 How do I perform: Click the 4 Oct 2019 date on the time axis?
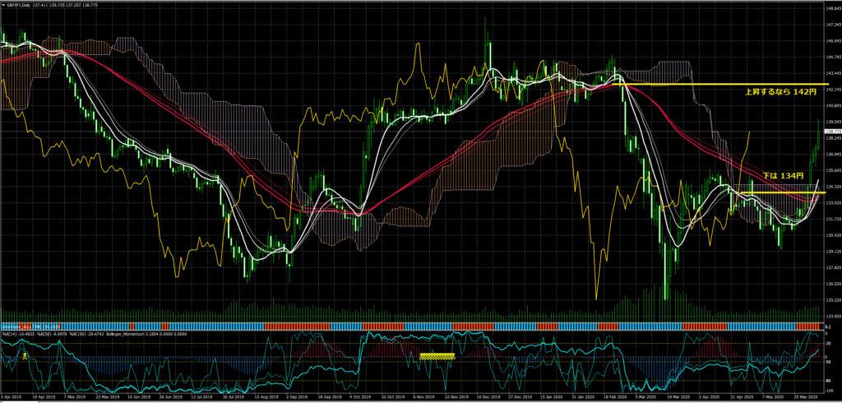tap(359, 397)
